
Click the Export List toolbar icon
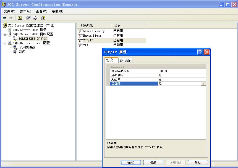click(35, 18)
